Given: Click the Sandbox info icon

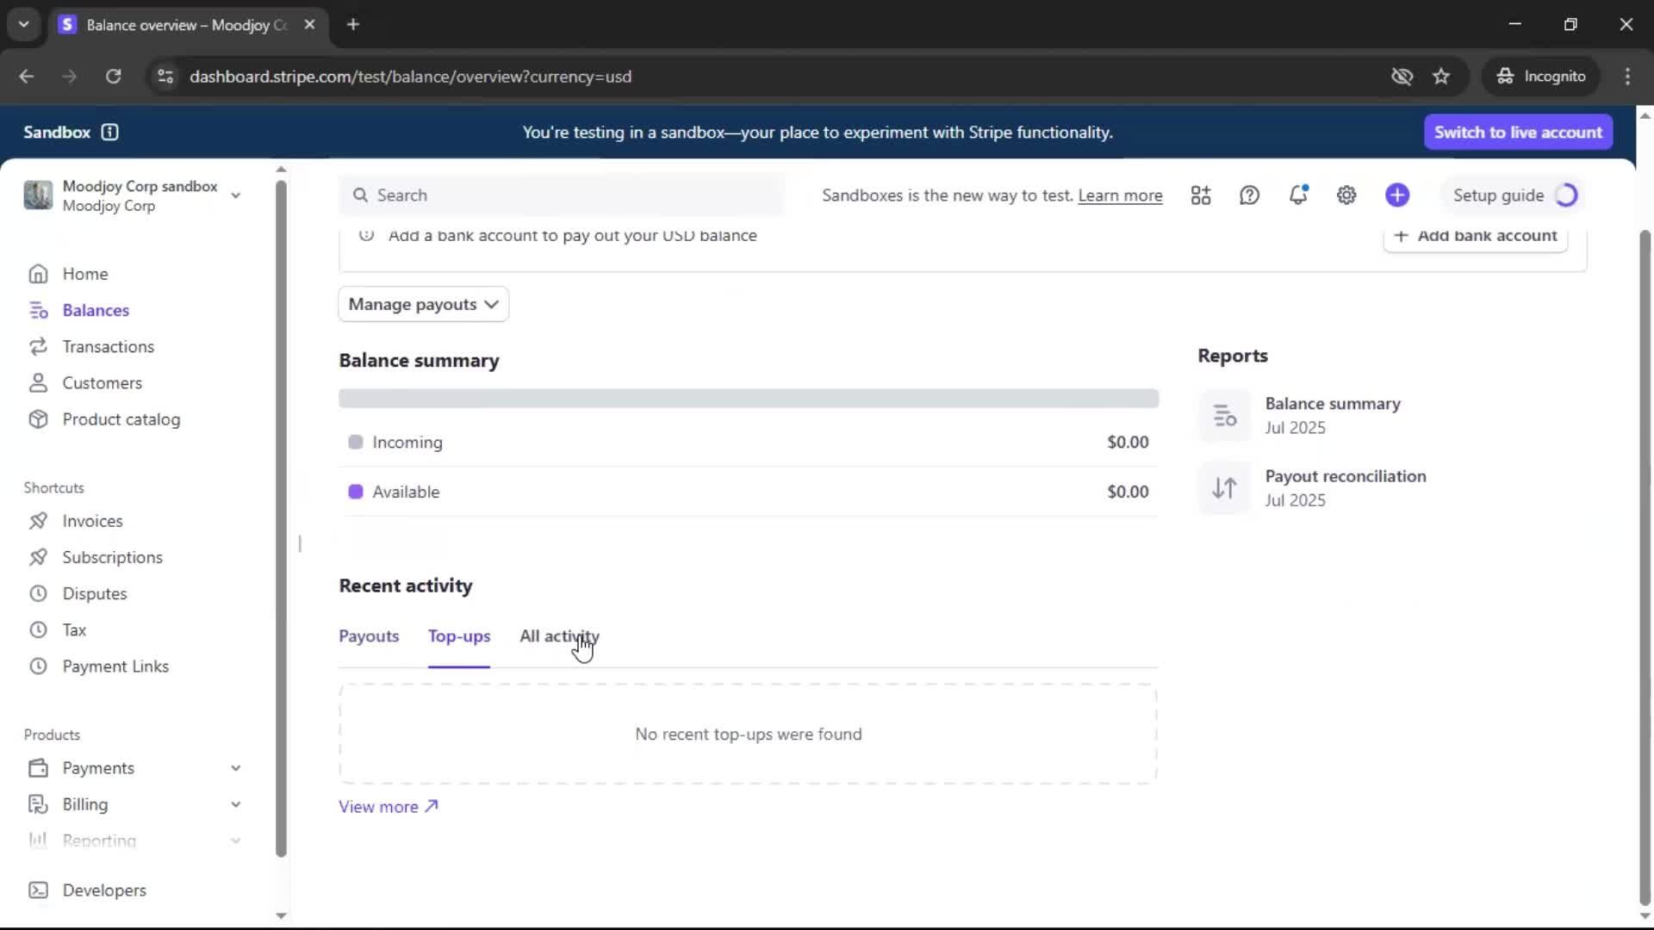Looking at the screenshot, I should pos(109,132).
